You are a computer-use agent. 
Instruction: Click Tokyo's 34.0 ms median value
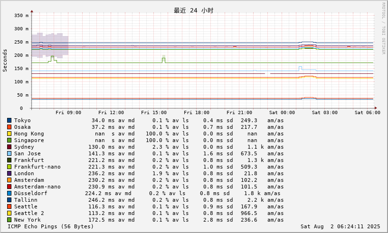pyautogui.click(x=103, y=120)
